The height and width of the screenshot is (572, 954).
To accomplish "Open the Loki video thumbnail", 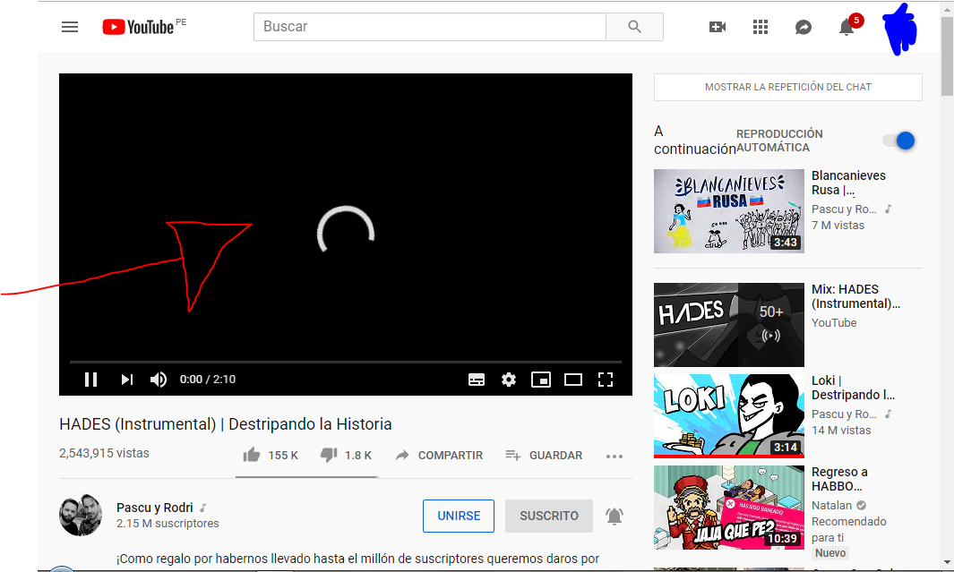I will click(x=729, y=415).
